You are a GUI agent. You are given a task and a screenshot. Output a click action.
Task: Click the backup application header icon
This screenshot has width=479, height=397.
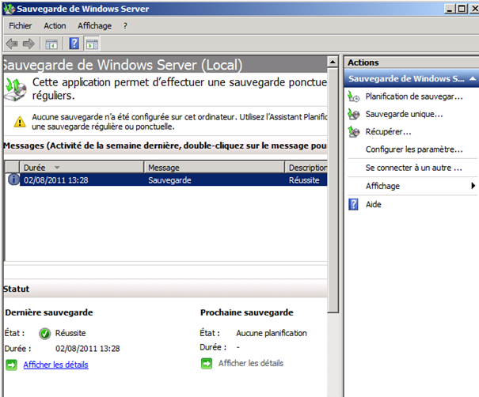(x=16, y=89)
